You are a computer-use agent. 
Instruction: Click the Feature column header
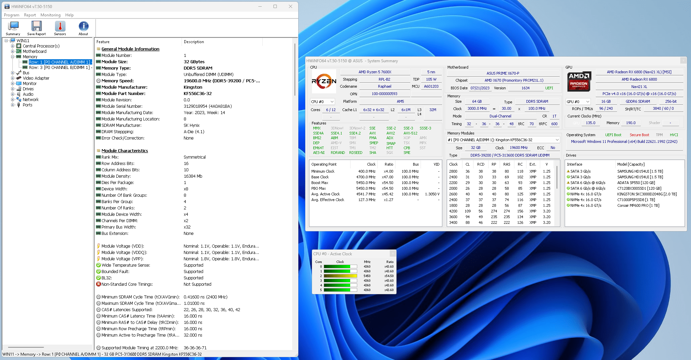(x=138, y=42)
